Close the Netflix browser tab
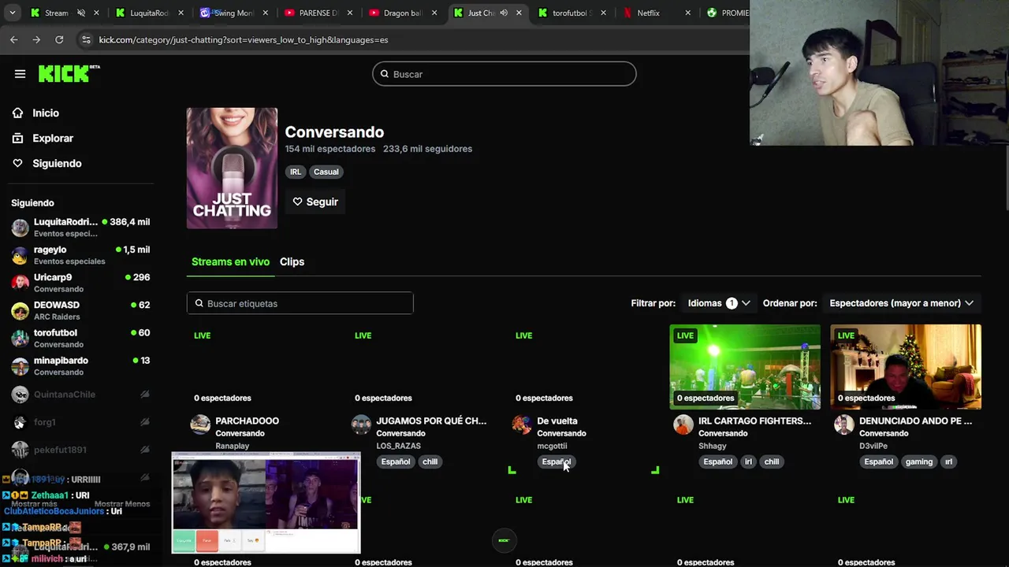 click(687, 13)
